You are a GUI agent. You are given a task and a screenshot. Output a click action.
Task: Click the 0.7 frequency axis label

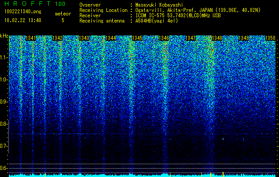coord(4,146)
